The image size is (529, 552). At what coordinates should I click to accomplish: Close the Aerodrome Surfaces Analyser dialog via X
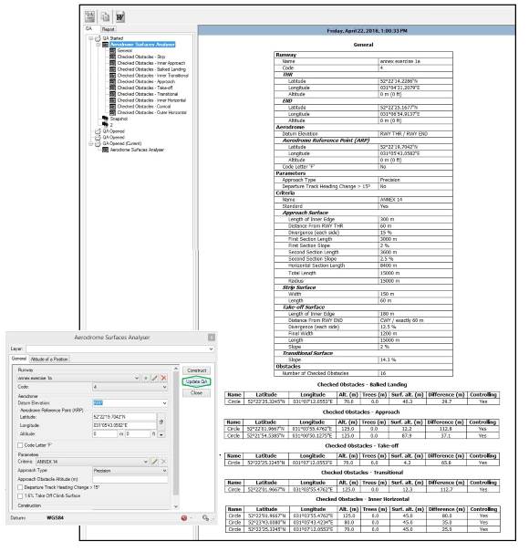pos(212,338)
